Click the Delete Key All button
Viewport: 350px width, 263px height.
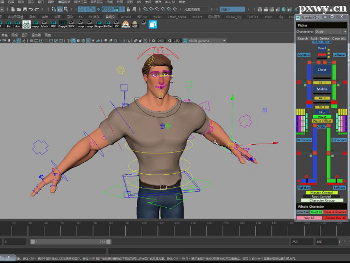point(335,218)
